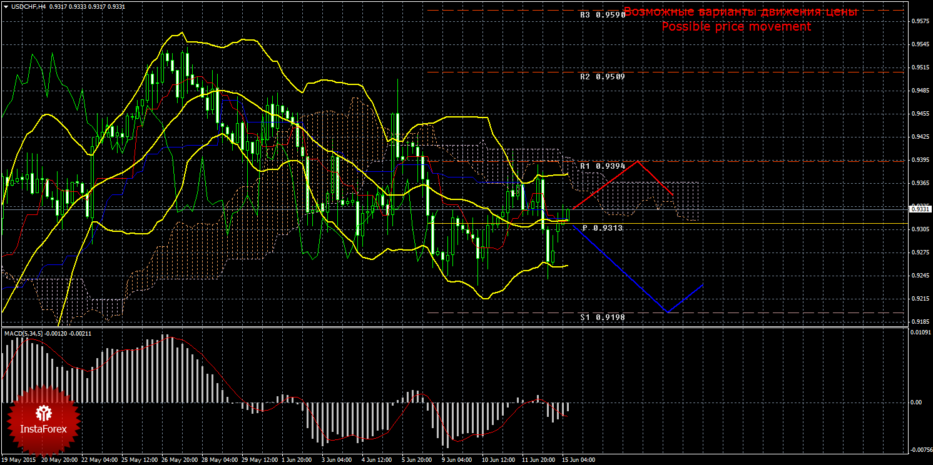Click the current price tag 0.9331
This screenshot has height=465, width=933.
click(x=920, y=209)
